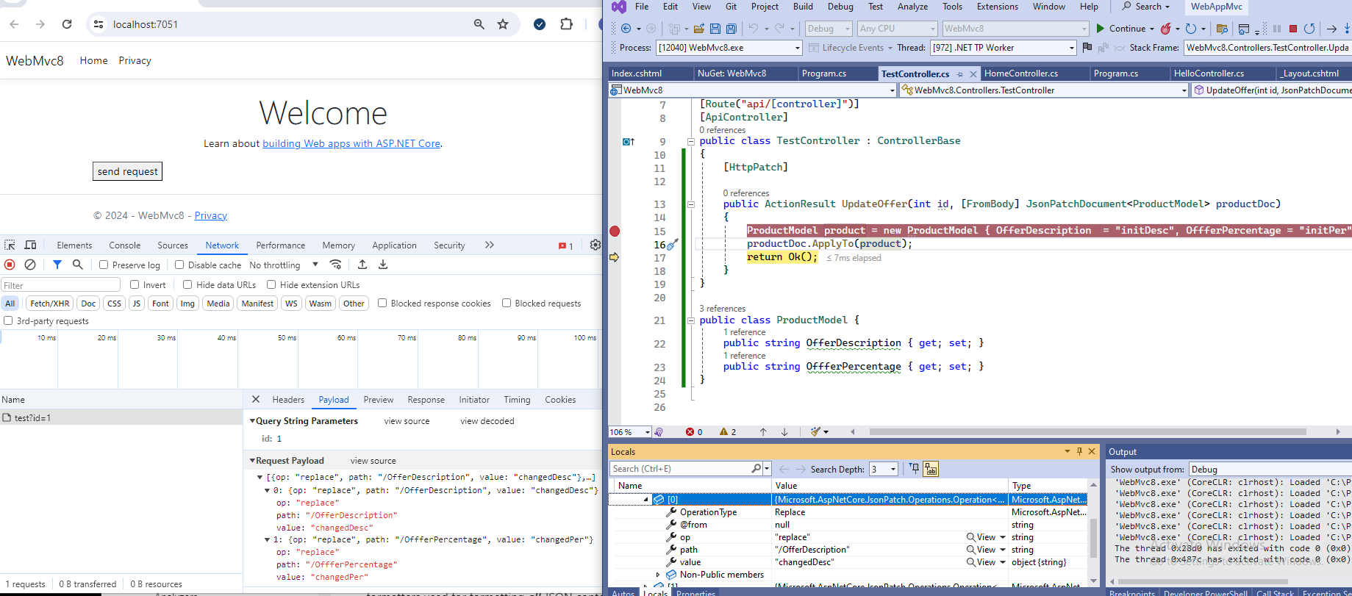Clear the network log
The image size is (1352, 596).
click(30, 265)
